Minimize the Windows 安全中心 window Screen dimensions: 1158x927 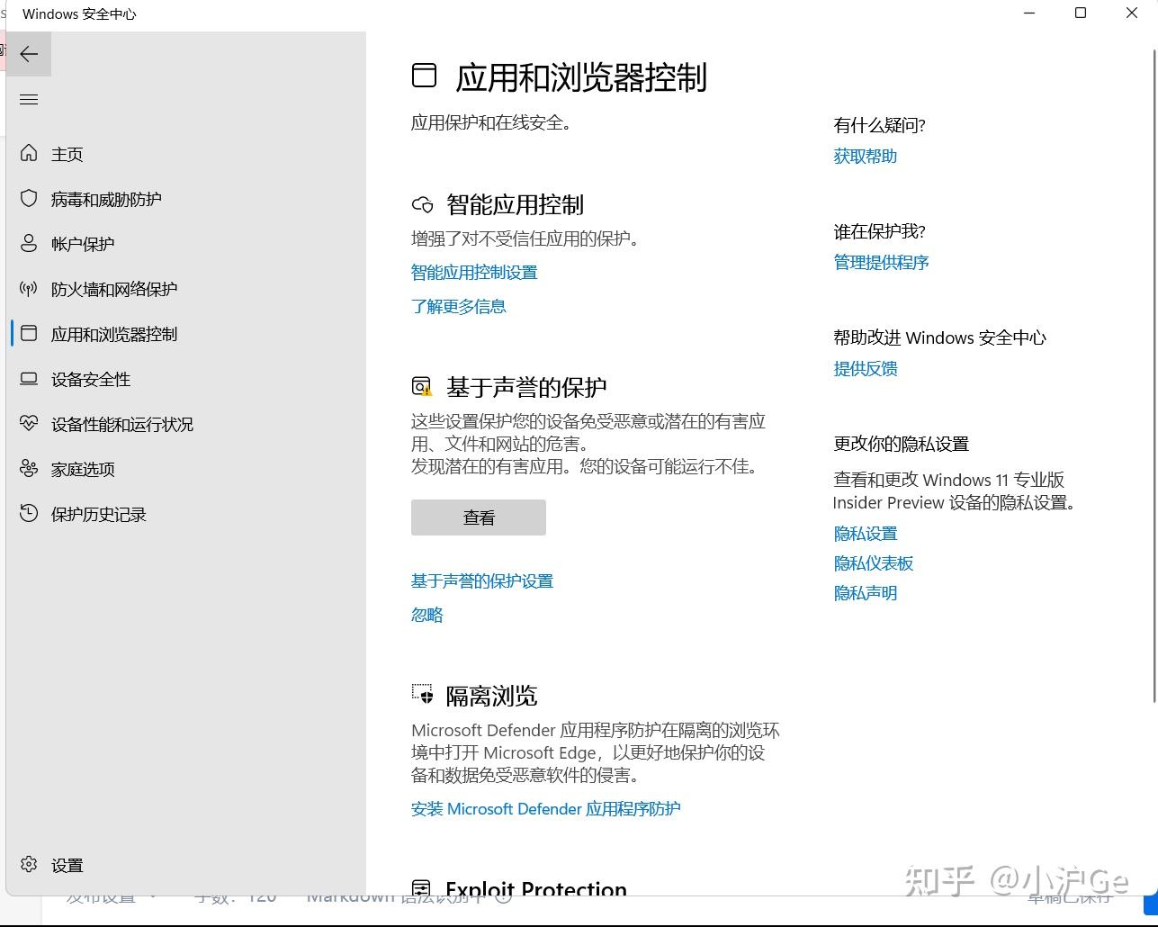pos(1029,13)
